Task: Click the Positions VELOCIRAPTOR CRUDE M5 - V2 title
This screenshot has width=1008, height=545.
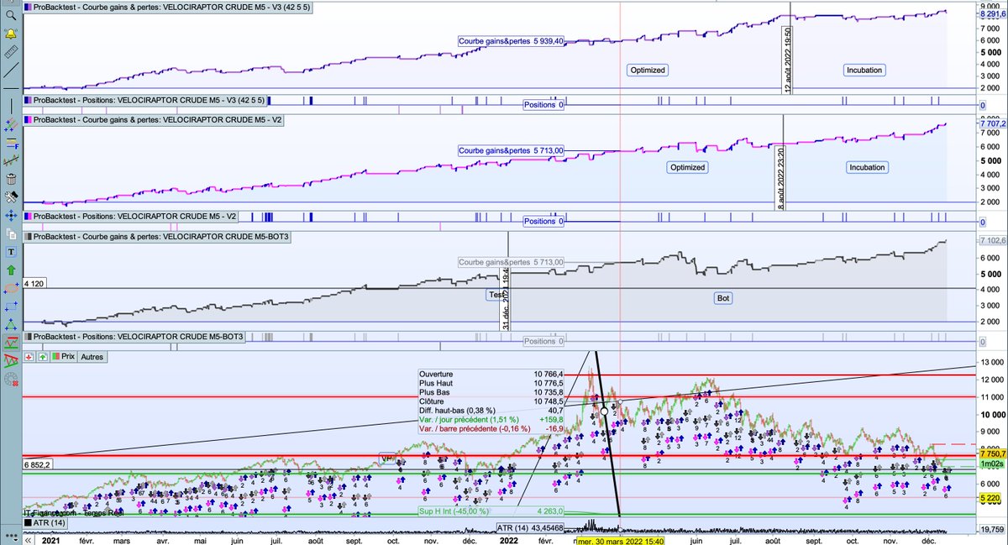Action: coord(130,216)
